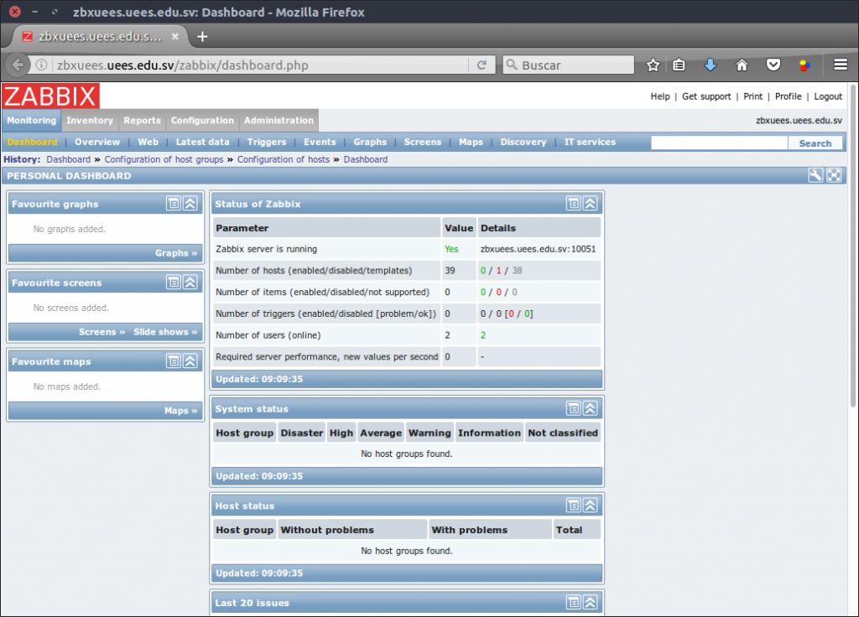
Task: Open Events submenu item
Action: [320, 142]
